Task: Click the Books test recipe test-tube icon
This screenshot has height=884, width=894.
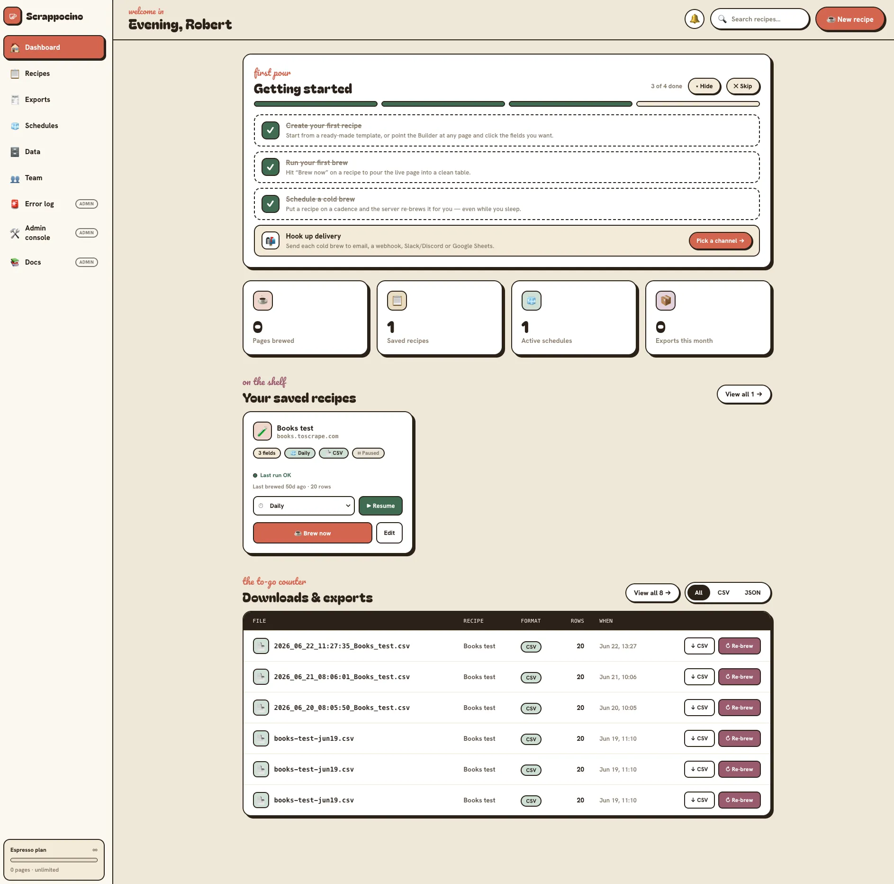Action: coord(262,432)
